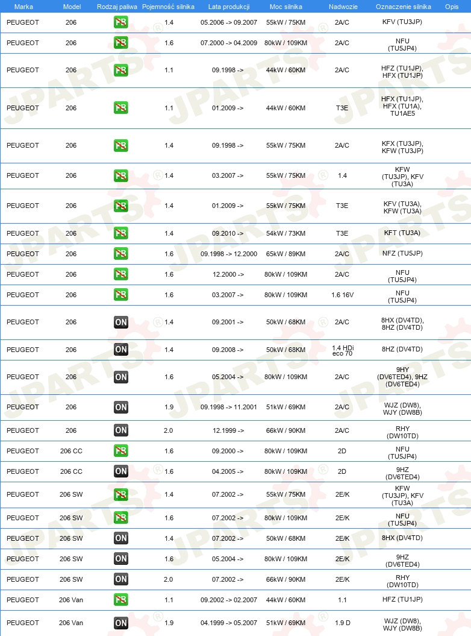Click the Moc silnika column header
Screen dimensions: 471x636
click(x=285, y=7)
